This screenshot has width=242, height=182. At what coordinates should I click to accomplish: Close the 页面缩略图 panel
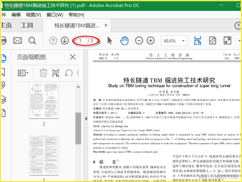pyautogui.click(x=73, y=57)
